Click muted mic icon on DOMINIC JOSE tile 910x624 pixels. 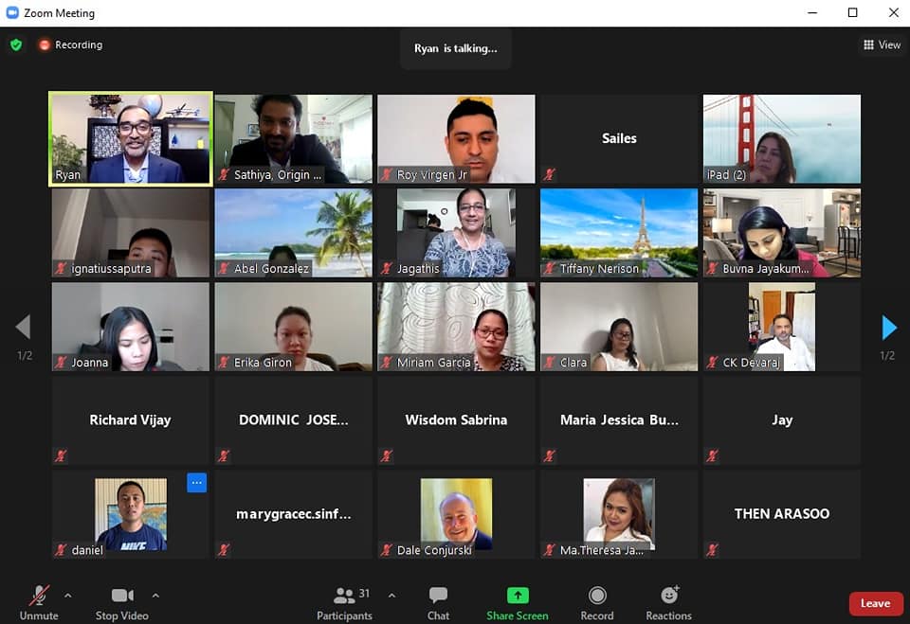(x=224, y=455)
